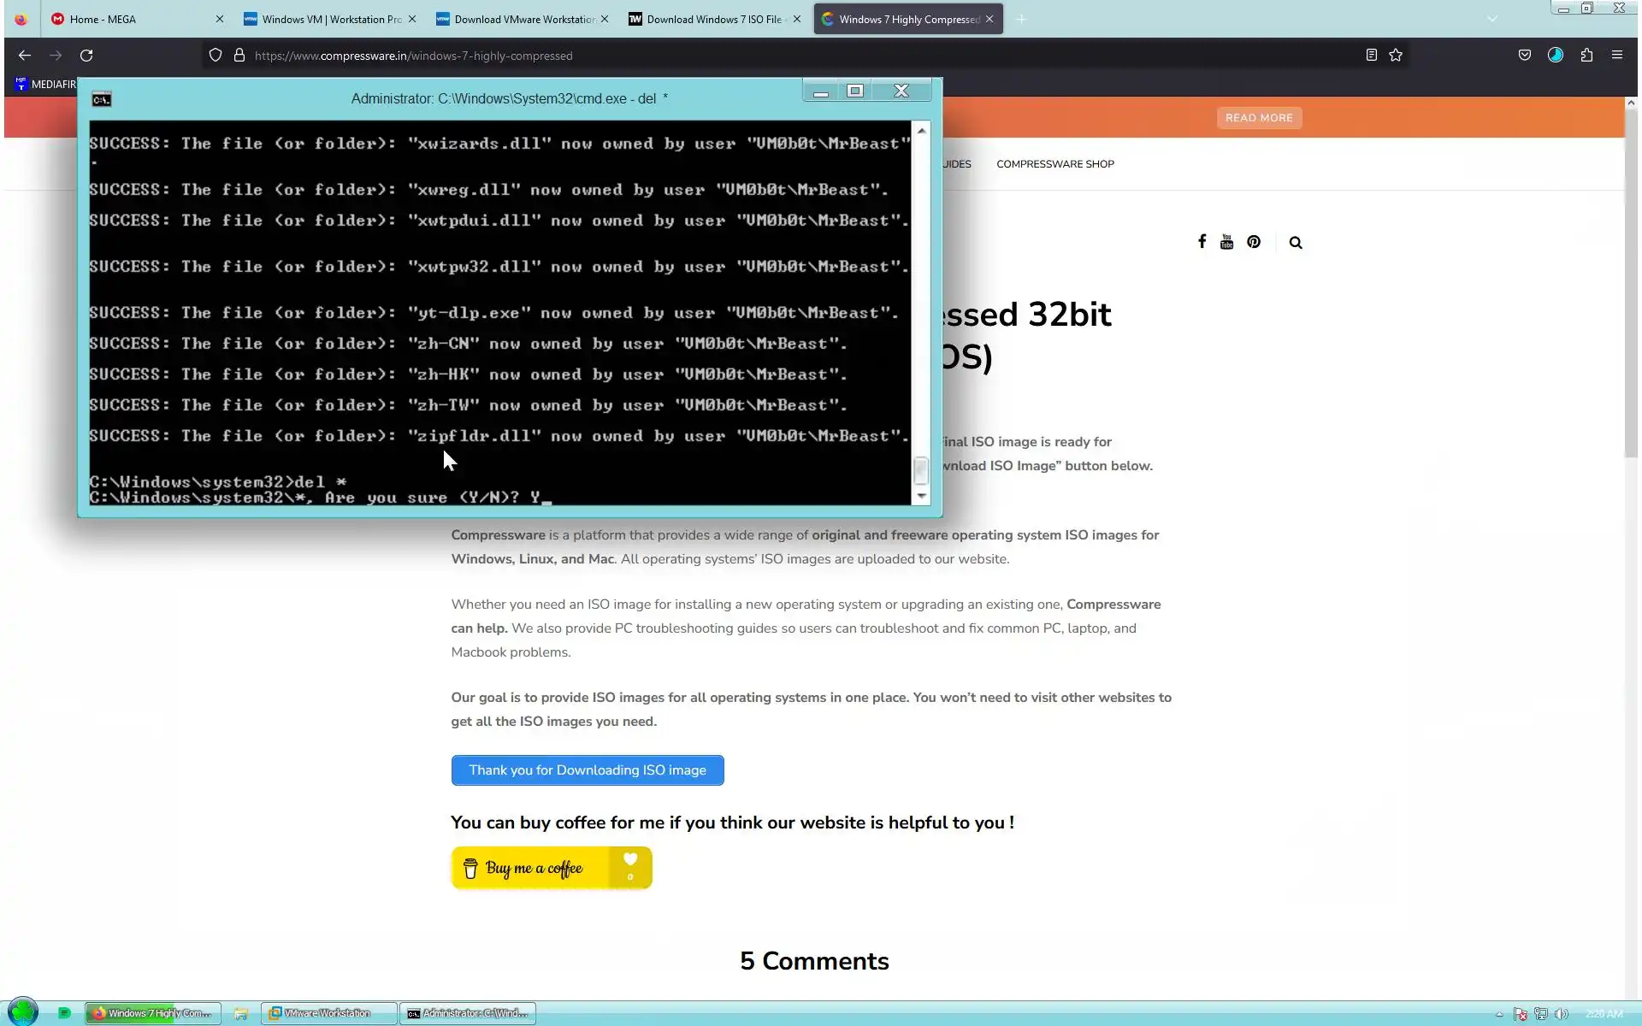Click the cmd window scroll down arrow
Screen dimensions: 1642x1026
click(x=921, y=496)
